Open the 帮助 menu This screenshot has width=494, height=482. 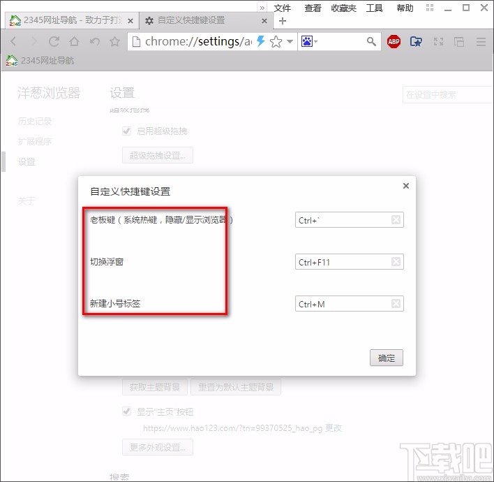pyautogui.click(x=405, y=8)
